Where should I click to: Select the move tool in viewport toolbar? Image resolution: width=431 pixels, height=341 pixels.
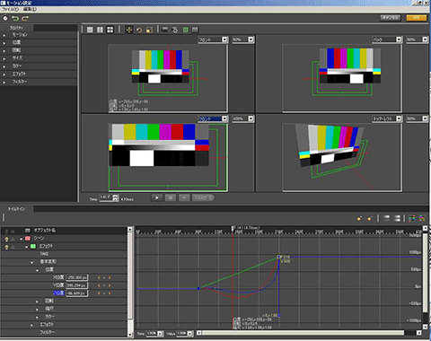coord(129,30)
